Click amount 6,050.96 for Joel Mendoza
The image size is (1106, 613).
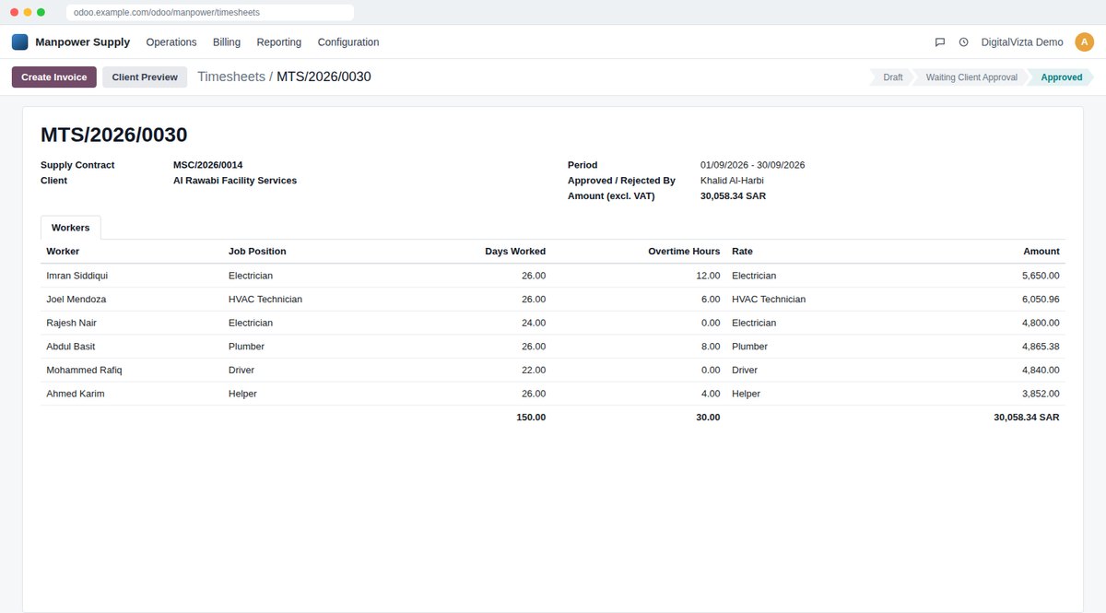coord(1041,300)
